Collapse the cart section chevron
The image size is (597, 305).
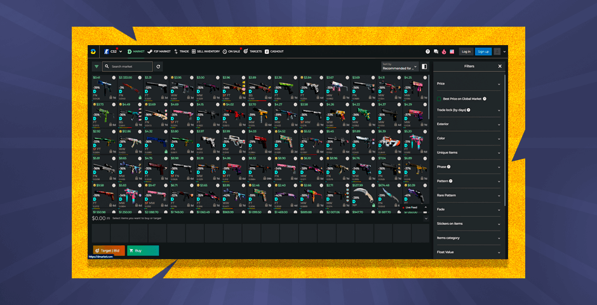(x=426, y=219)
